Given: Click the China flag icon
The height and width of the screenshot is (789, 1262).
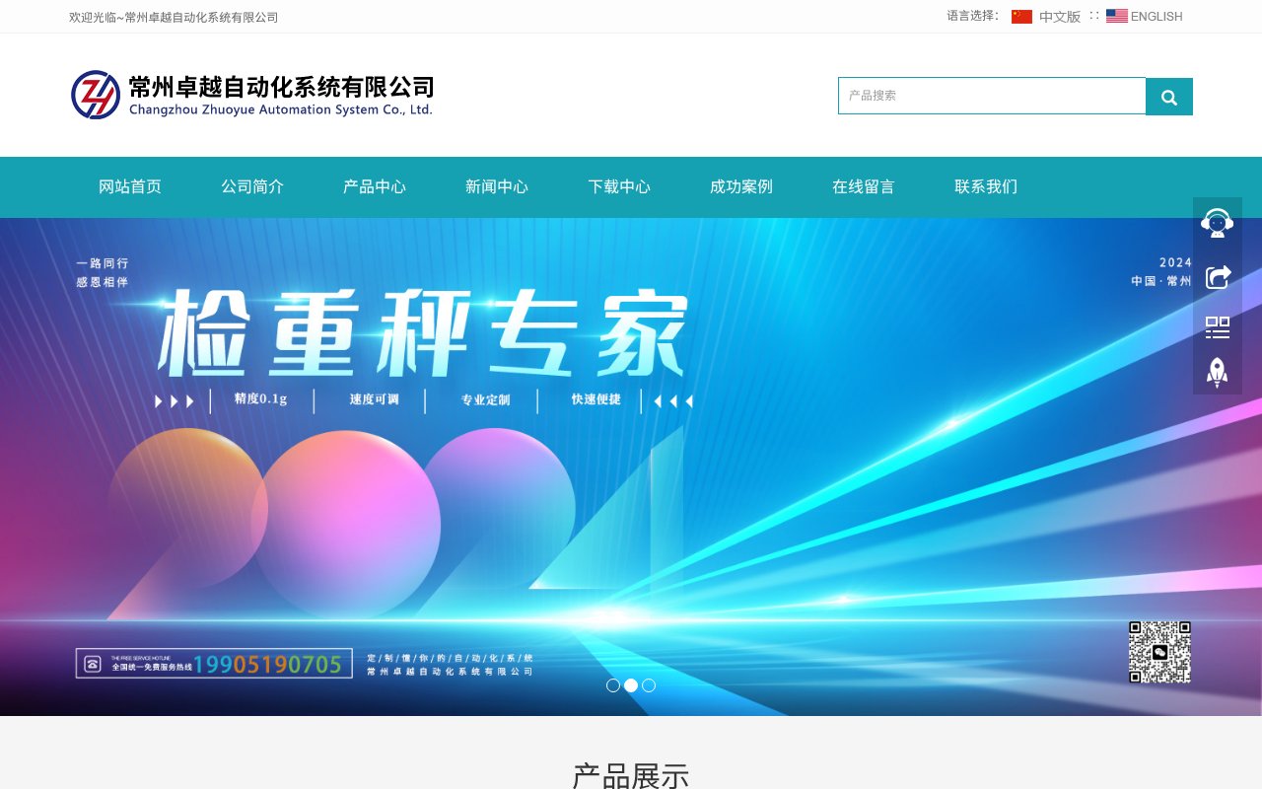Looking at the screenshot, I should pos(1022,16).
